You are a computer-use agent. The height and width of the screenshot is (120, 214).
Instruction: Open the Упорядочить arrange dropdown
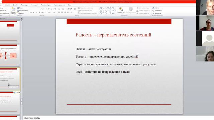click(x=121, y=10)
